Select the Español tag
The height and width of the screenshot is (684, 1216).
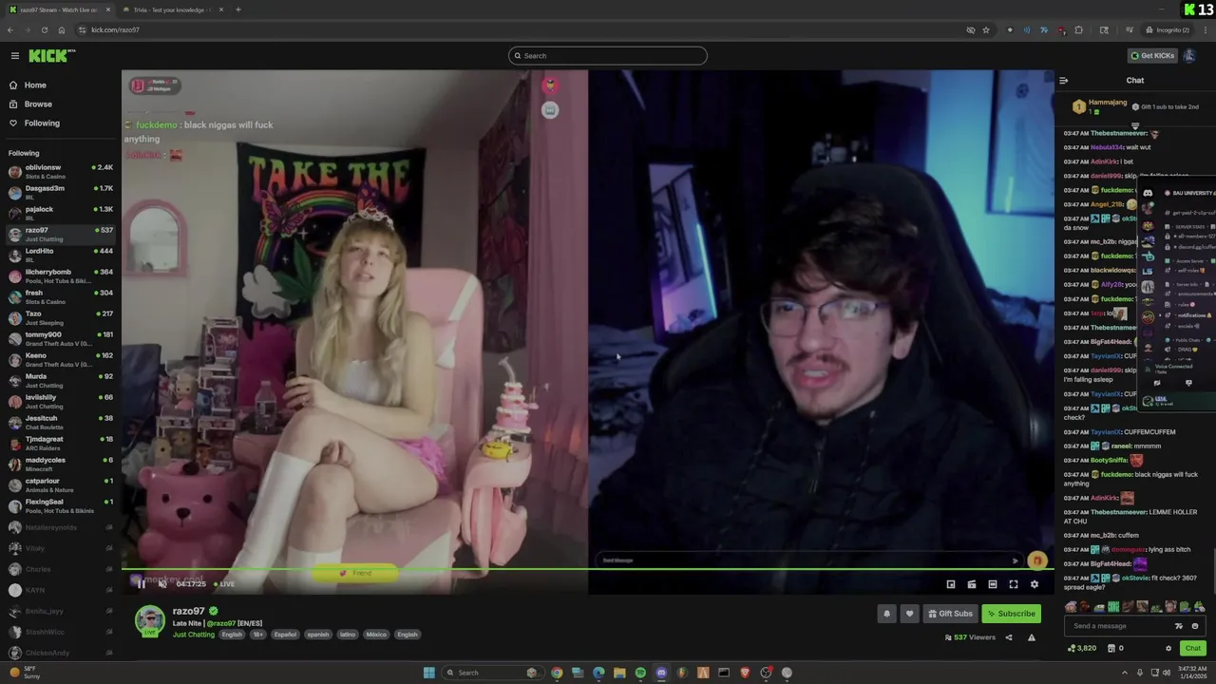(x=285, y=635)
